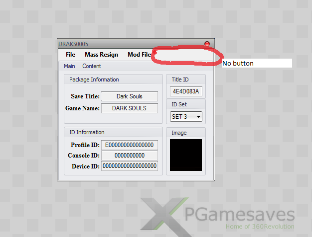The image size is (312, 237).
Task: Expand the ID Set dropdown arrow
Action: tap(198, 117)
